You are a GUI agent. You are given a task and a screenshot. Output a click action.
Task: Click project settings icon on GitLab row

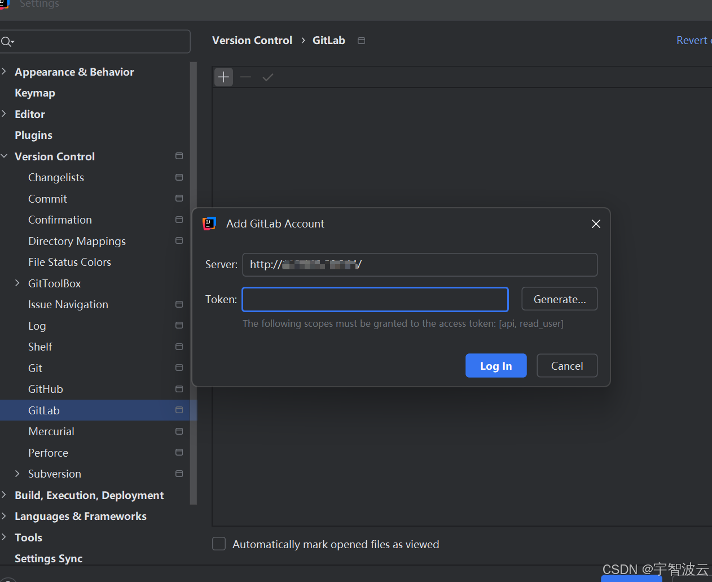point(179,410)
